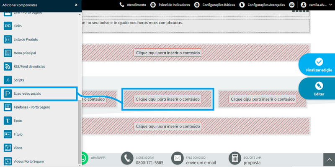This screenshot has height=167, width=335.
Task: Choose the Vídeo component icon
Action: click(x=8, y=148)
